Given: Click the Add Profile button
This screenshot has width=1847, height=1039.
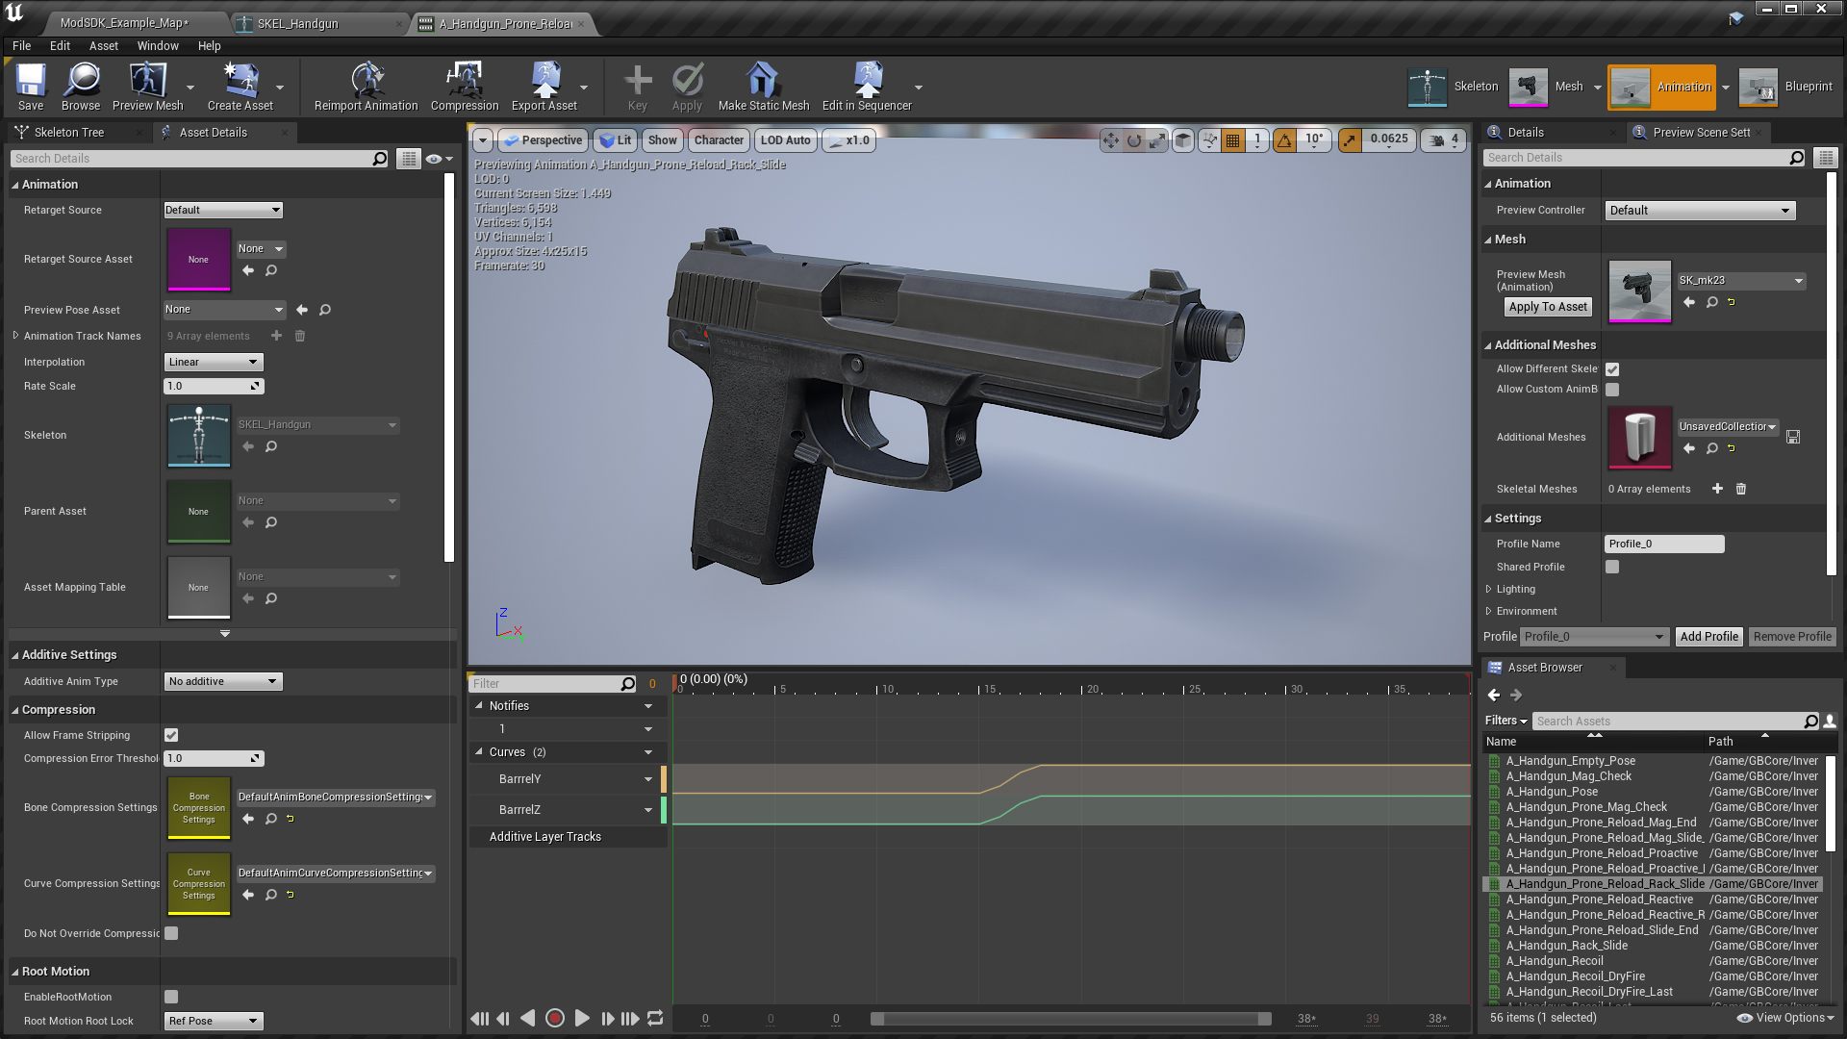Looking at the screenshot, I should coord(1708,636).
